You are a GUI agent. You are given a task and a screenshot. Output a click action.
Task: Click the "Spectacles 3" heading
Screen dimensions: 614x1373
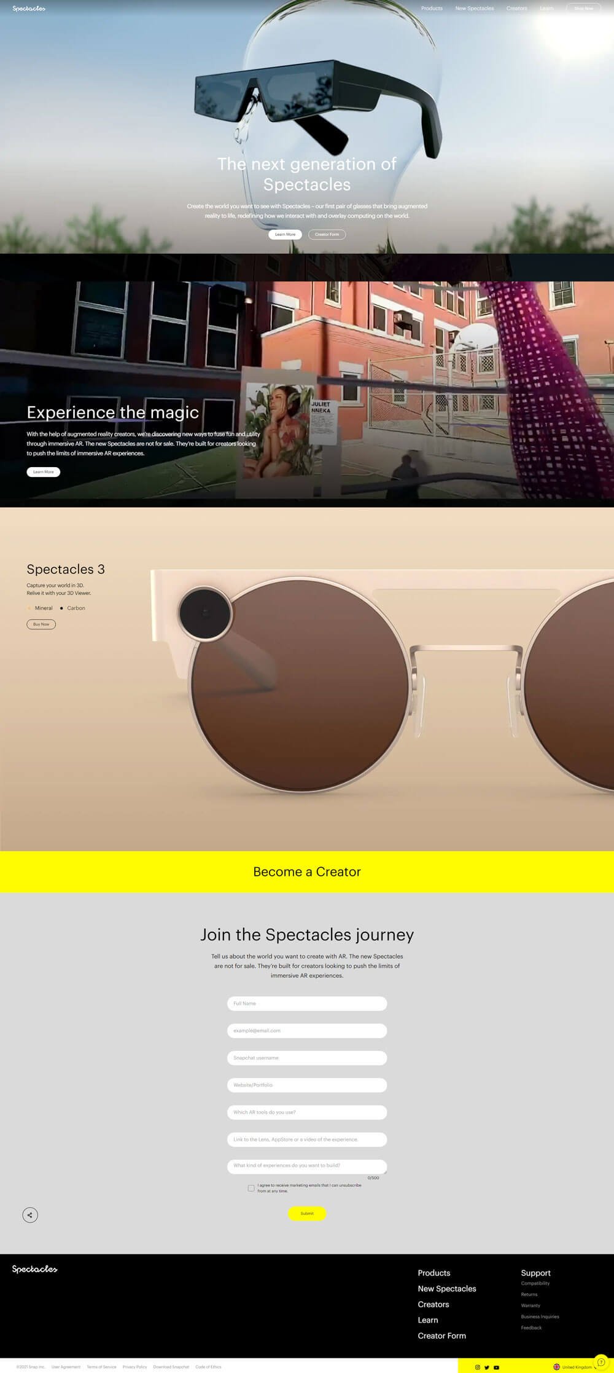click(66, 569)
